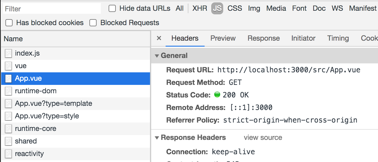
Task: Collapse the General section
Action: [157, 56]
